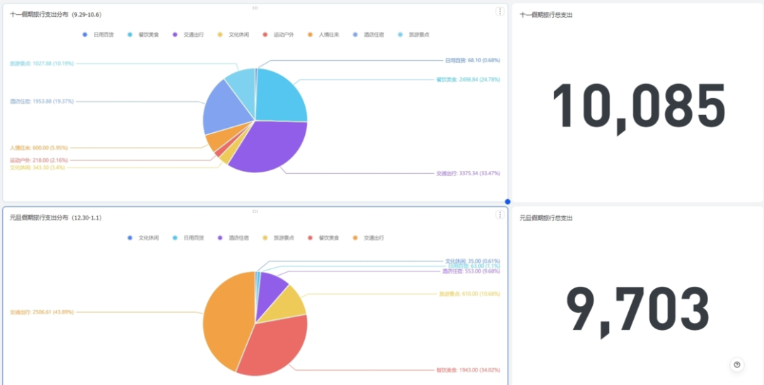Click label 人情往来: 600.00 (5.95%)
Image resolution: width=764 pixels, height=385 pixels.
click(39, 148)
